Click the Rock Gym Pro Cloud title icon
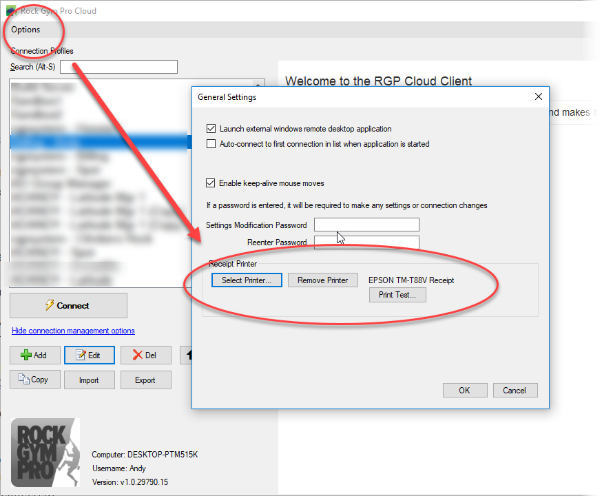Screen dimensions: 602x496 12,11
